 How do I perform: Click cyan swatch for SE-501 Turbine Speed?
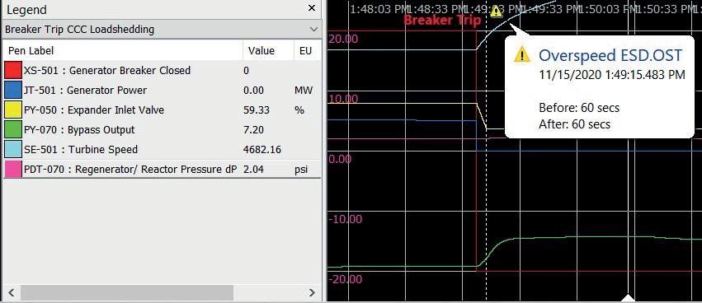13,149
